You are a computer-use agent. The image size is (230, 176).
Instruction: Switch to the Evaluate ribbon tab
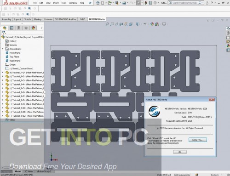(48, 19)
